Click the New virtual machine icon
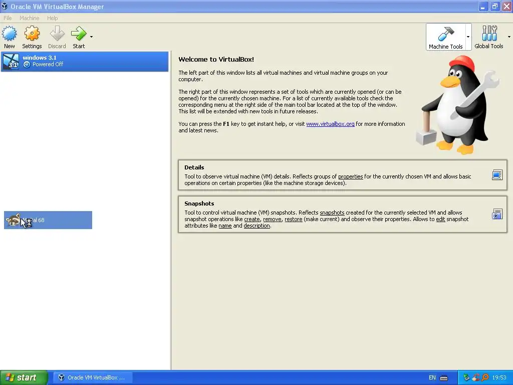This screenshot has height=385, width=513. pyautogui.click(x=9, y=34)
